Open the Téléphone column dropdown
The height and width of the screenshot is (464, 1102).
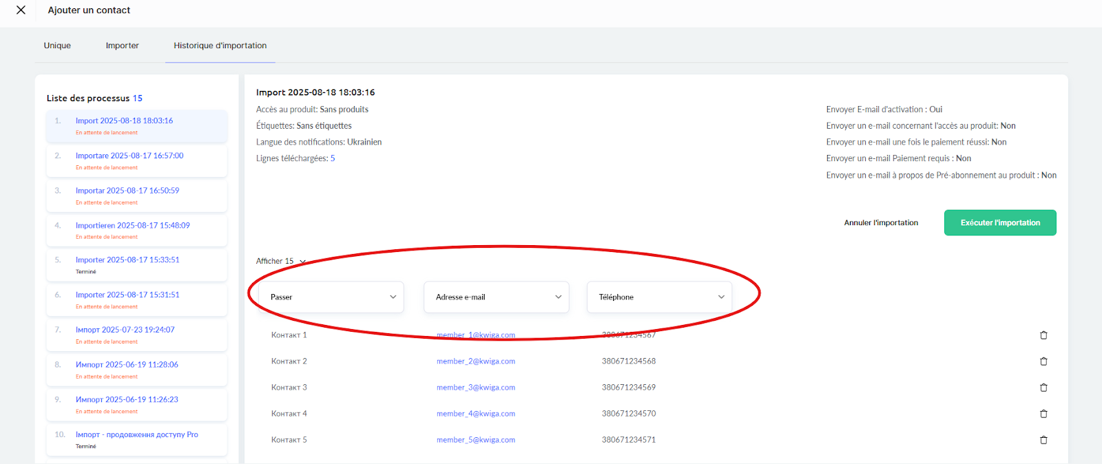click(x=659, y=297)
